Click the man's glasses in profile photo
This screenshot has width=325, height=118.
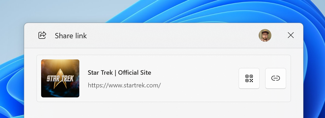point(265,35)
